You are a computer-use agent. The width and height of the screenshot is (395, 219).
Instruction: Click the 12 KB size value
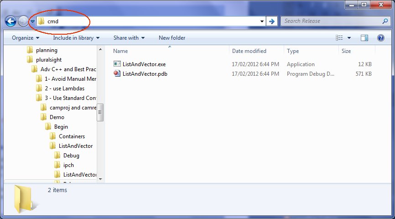coord(365,64)
